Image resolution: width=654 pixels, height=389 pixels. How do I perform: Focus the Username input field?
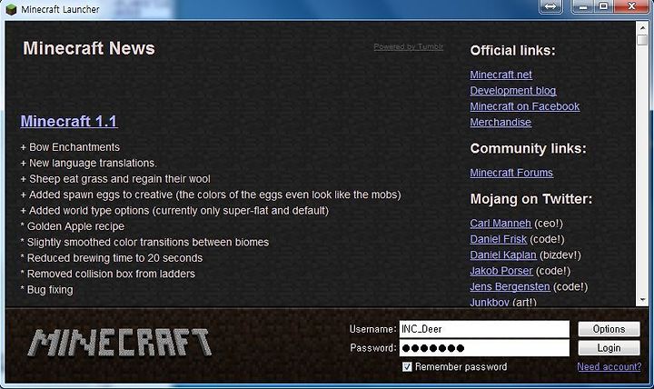point(484,329)
